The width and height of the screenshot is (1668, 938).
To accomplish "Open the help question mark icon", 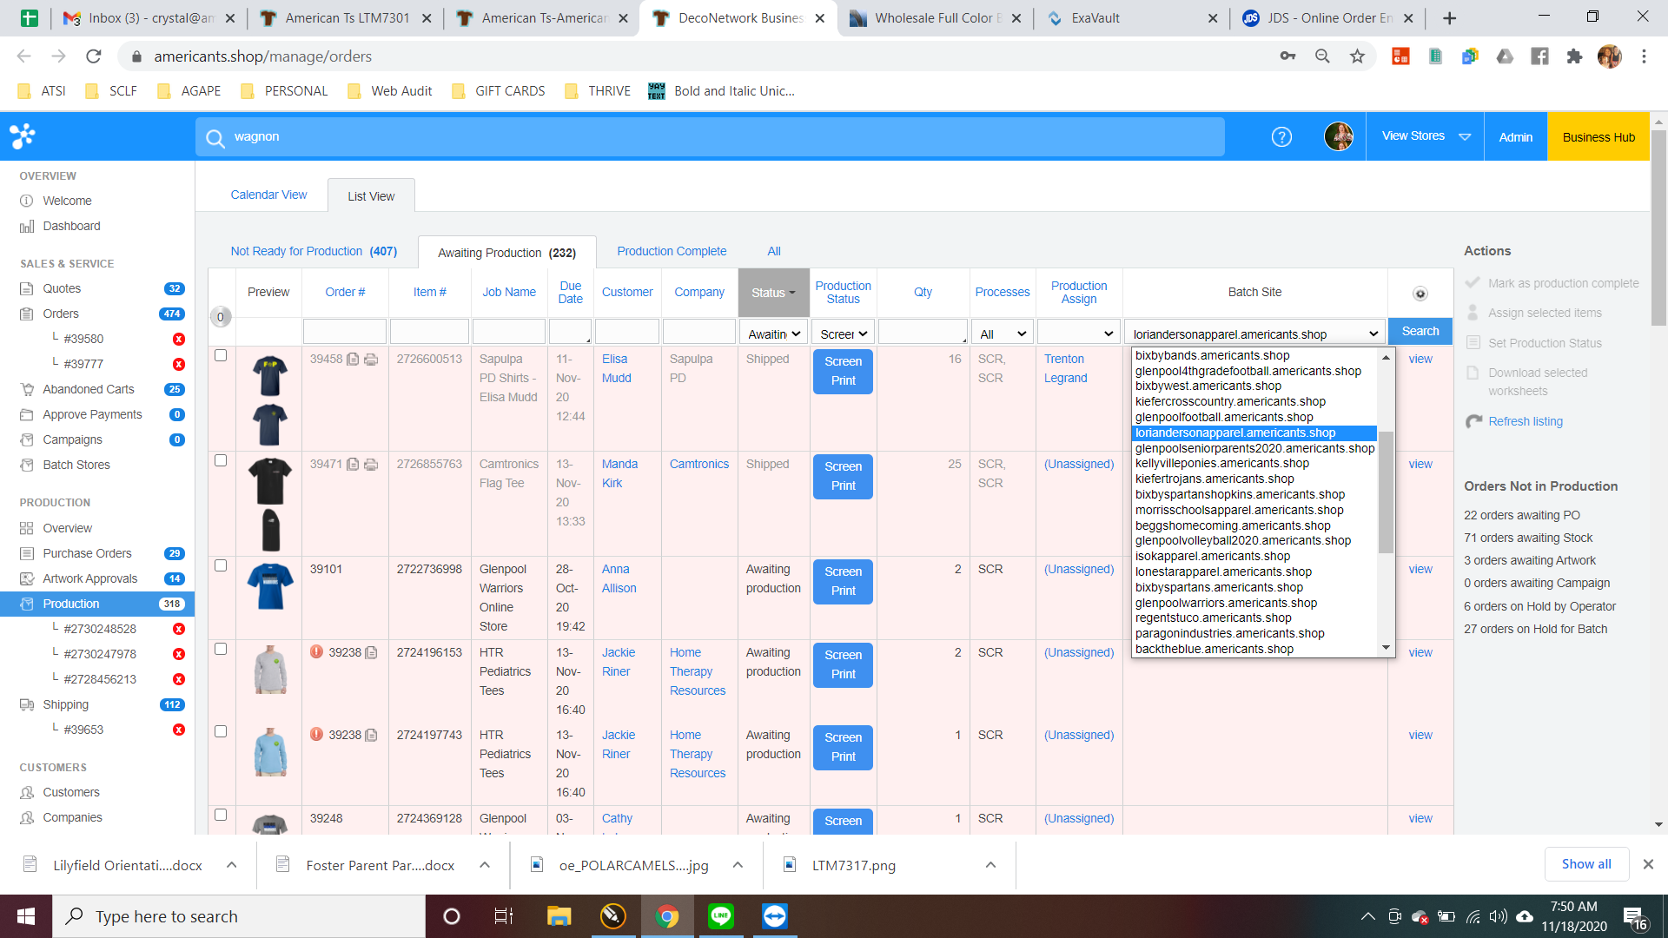I will click(1281, 136).
